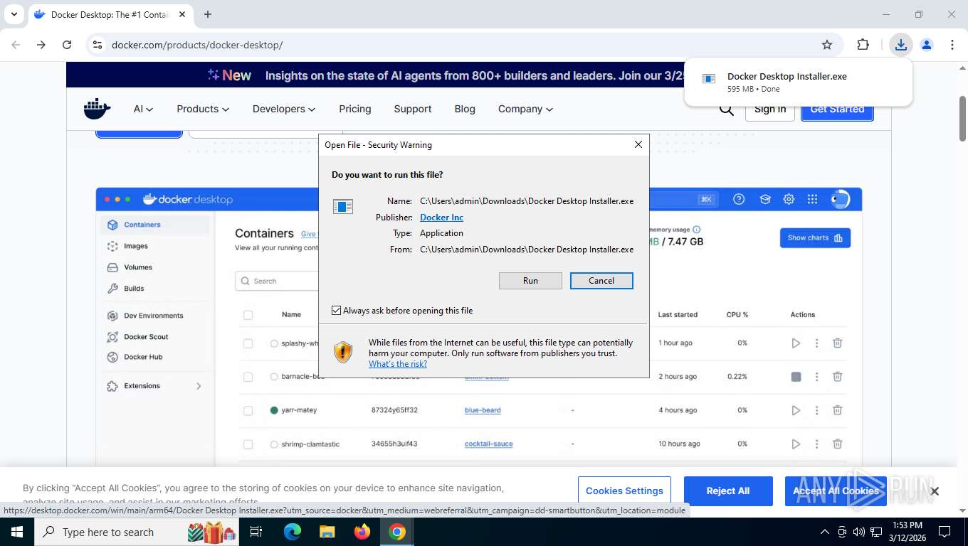The width and height of the screenshot is (968, 546).
Task: Expand the Company navigation menu
Action: pyautogui.click(x=525, y=109)
